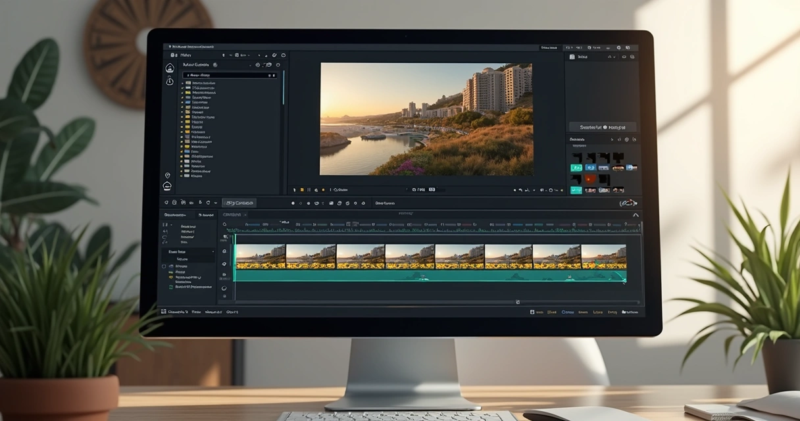
Task: Focus the search field above the media folder list
Action: tap(230, 76)
